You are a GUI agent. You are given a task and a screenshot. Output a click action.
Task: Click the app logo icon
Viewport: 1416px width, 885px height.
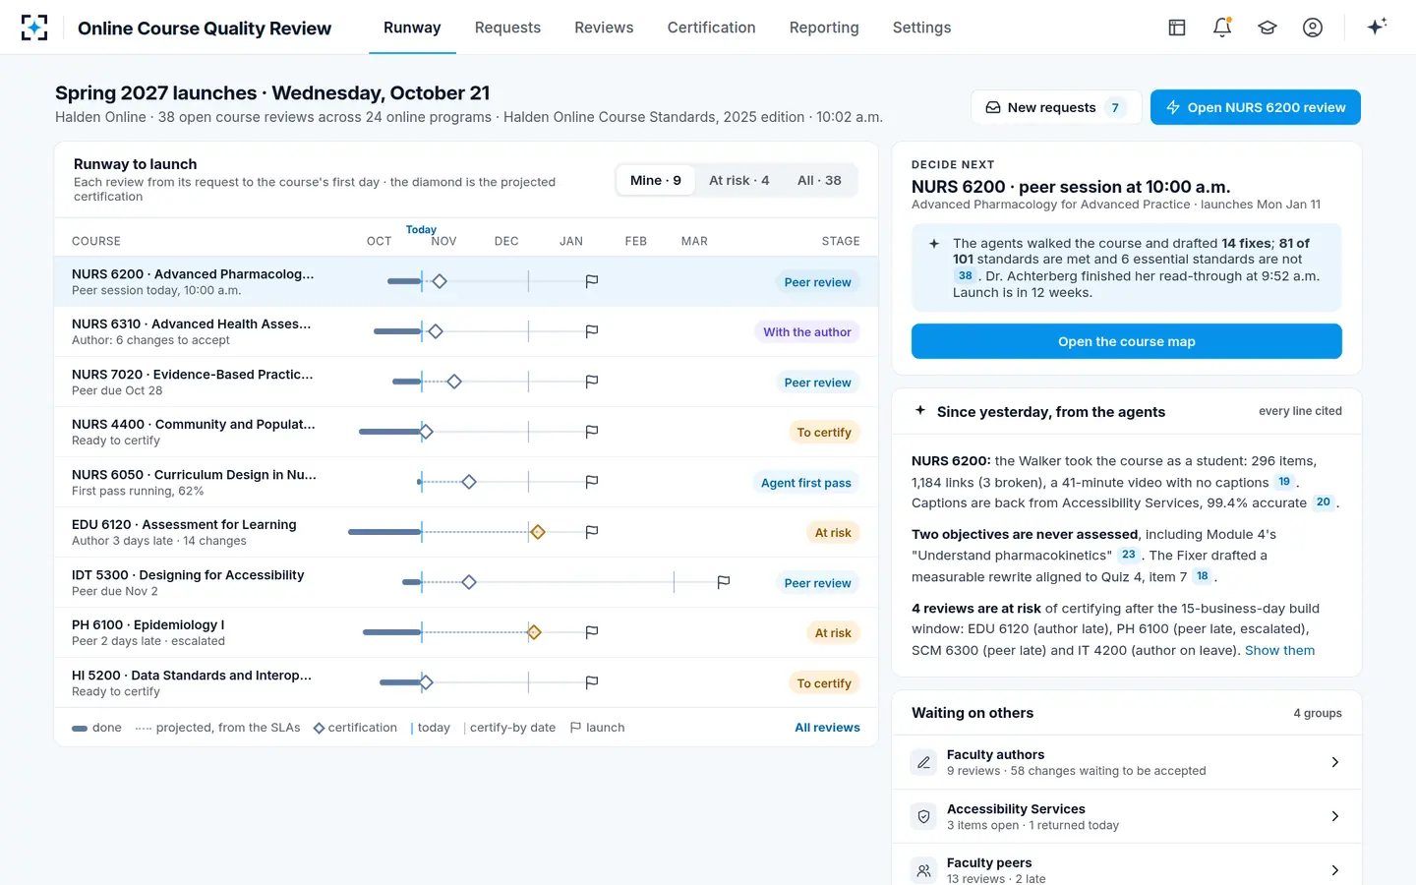coord(34,28)
